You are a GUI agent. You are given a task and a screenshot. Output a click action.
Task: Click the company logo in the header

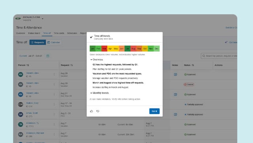tap(18, 19)
